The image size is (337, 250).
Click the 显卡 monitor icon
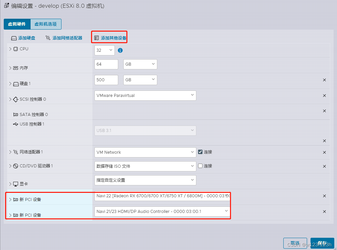tap(16, 184)
